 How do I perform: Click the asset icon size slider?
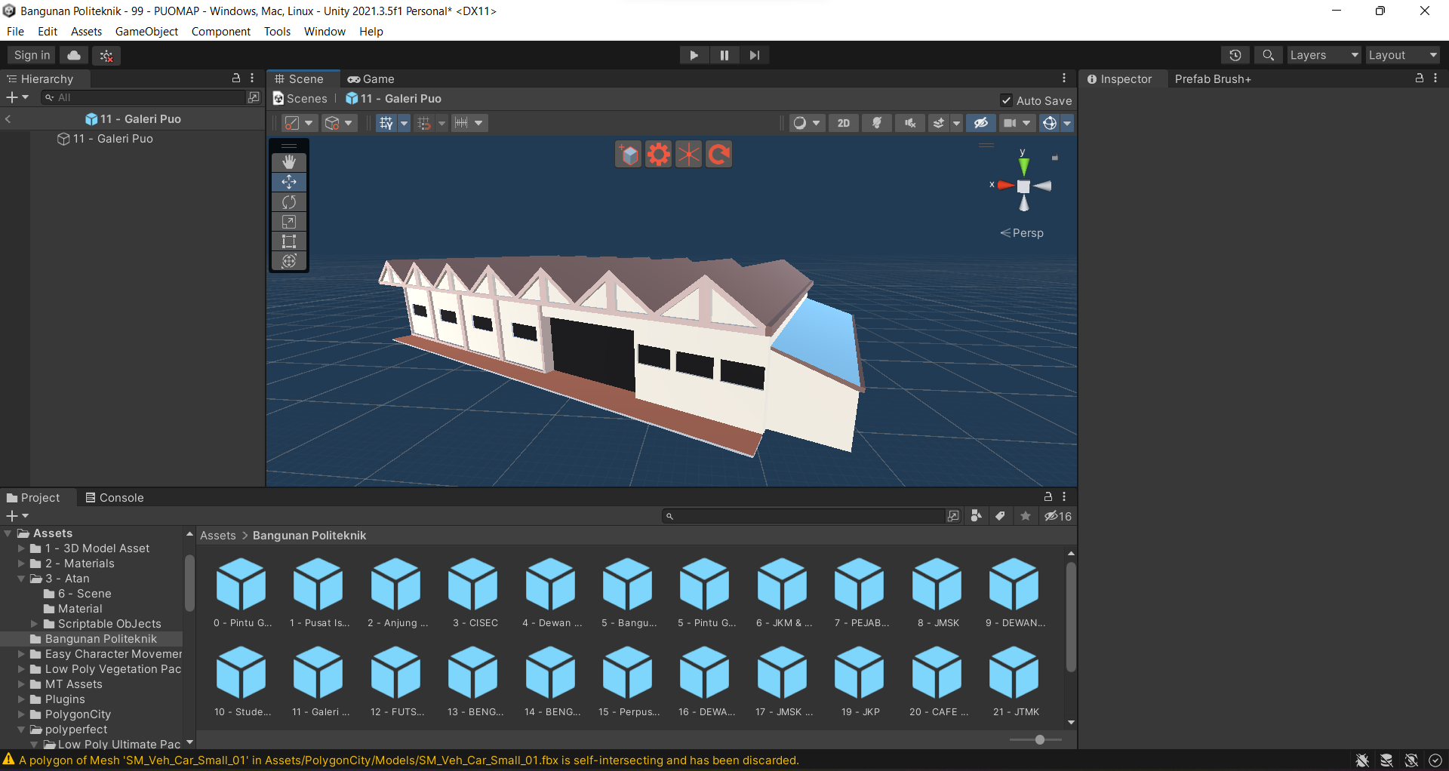point(1039,739)
